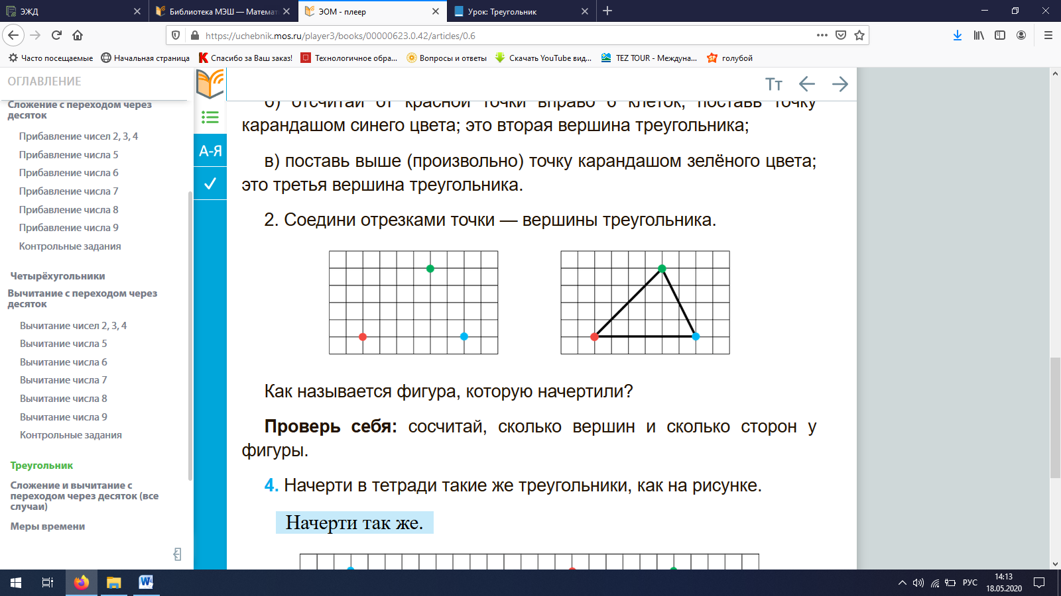Open the Скачать YouTube вид... bookmark
The height and width of the screenshot is (596, 1061).
[543, 58]
